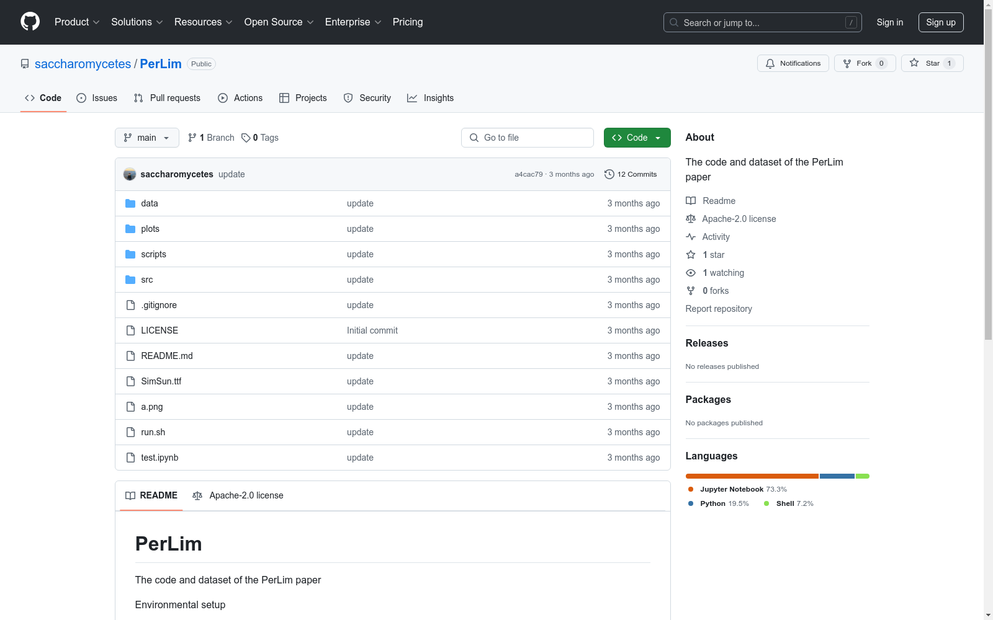Viewport: 993px width, 620px height.
Task: View the 12 Commits history
Action: click(631, 174)
